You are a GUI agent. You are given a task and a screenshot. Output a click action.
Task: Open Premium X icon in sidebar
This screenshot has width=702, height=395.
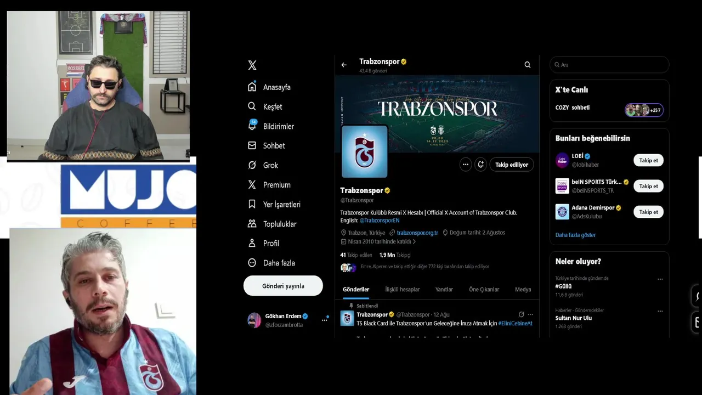pos(252,185)
